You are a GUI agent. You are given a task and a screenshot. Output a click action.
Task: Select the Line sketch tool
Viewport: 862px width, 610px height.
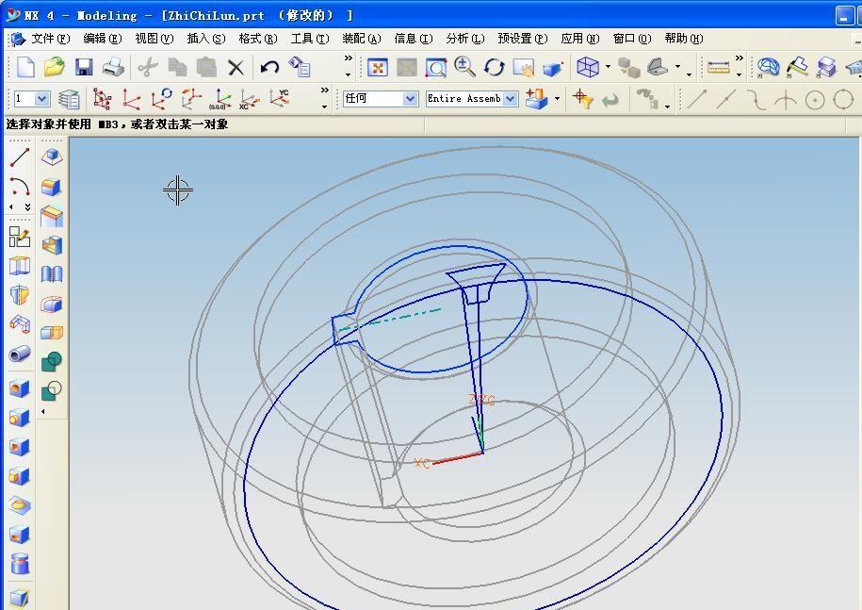[20, 157]
